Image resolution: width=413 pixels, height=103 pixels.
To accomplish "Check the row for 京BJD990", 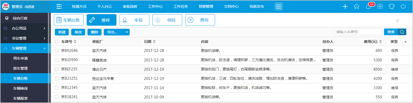I will click(x=56, y=60).
